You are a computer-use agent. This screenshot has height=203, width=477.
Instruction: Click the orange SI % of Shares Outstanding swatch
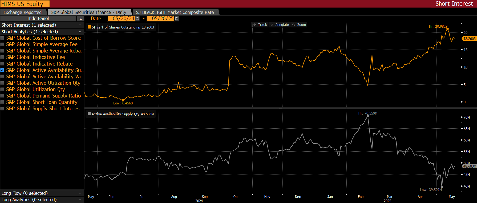pyautogui.click(x=89, y=27)
